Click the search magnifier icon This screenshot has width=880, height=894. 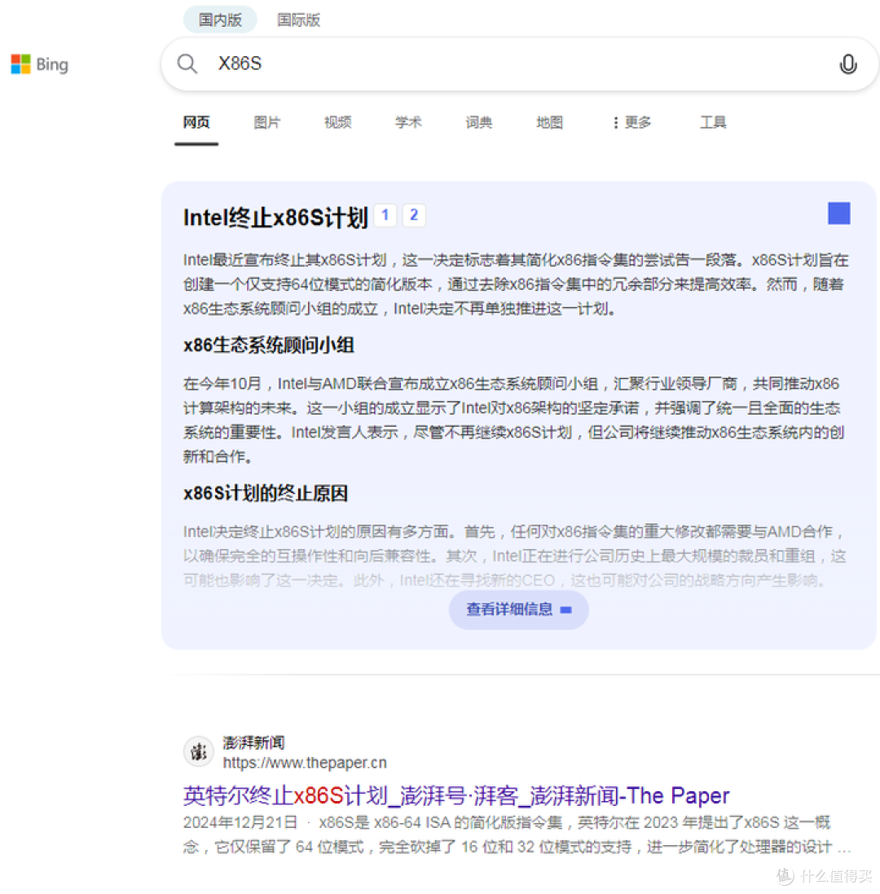tap(187, 64)
